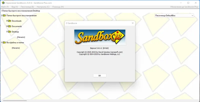The width and height of the screenshot is (200, 102).
Task: Open the Файл (F) menu
Action: pos(5,7)
